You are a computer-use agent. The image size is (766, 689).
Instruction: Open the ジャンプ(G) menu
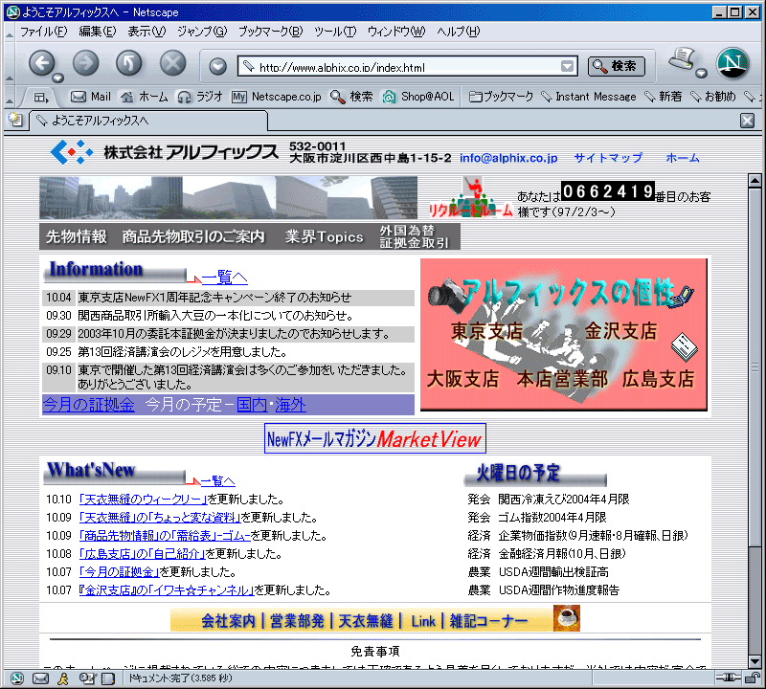coord(202,32)
